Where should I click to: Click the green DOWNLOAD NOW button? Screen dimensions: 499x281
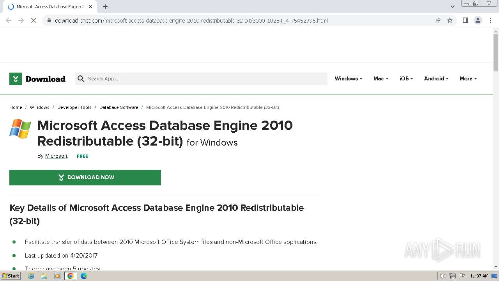(85, 177)
